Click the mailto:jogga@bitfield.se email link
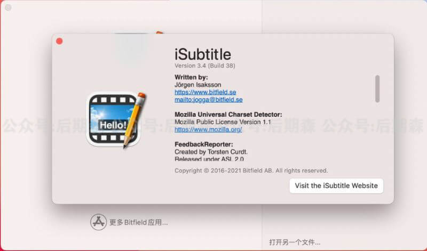Viewport: 427px width, 251px height. tap(209, 100)
